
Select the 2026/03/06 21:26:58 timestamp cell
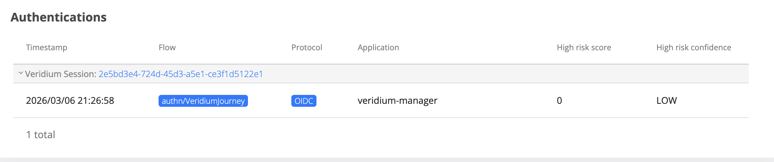point(70,101)
